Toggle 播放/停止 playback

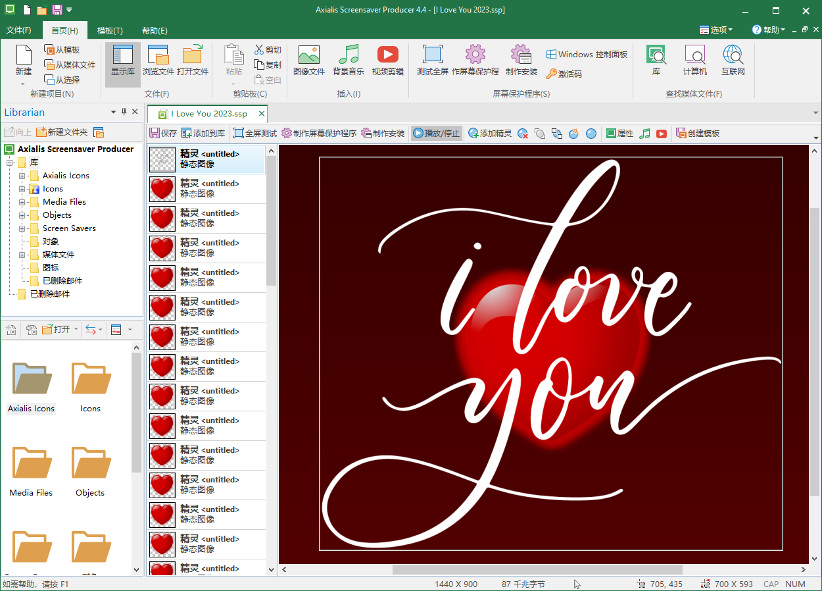(437, 133)
